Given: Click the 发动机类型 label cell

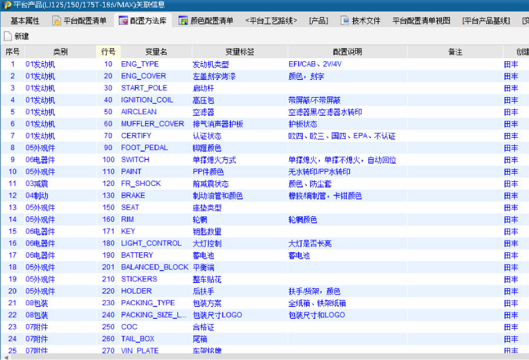Looking at the screenshot, I should pyautogui.click(x=240, y=64).
